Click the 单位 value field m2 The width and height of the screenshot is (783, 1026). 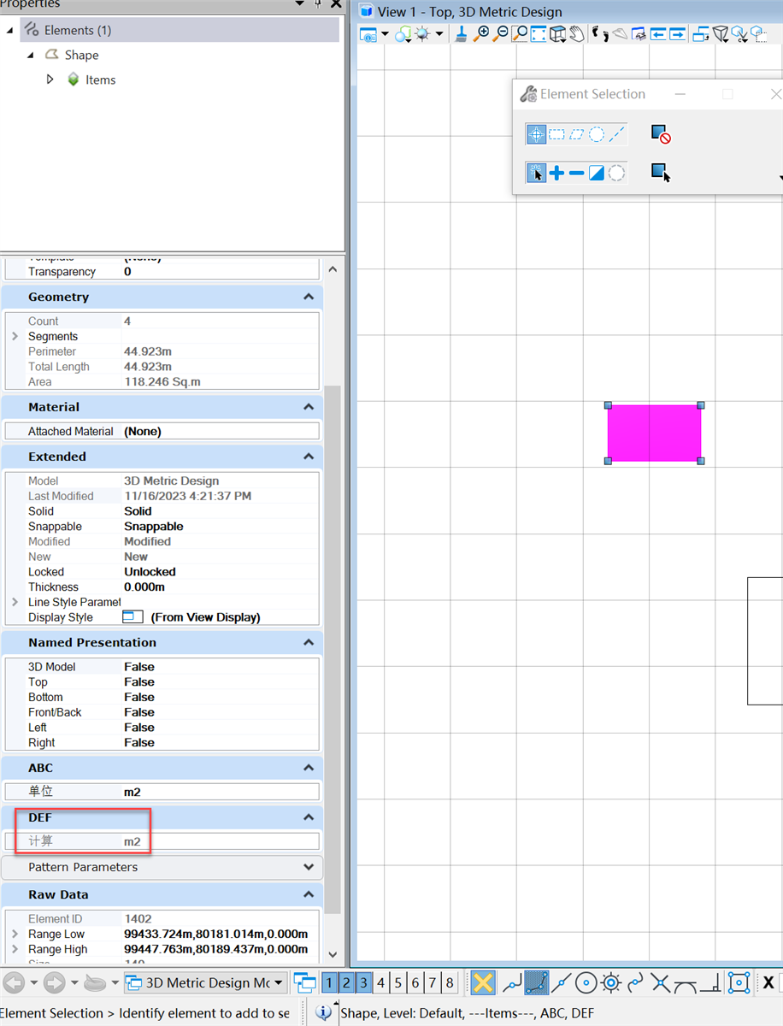(132, 792)
